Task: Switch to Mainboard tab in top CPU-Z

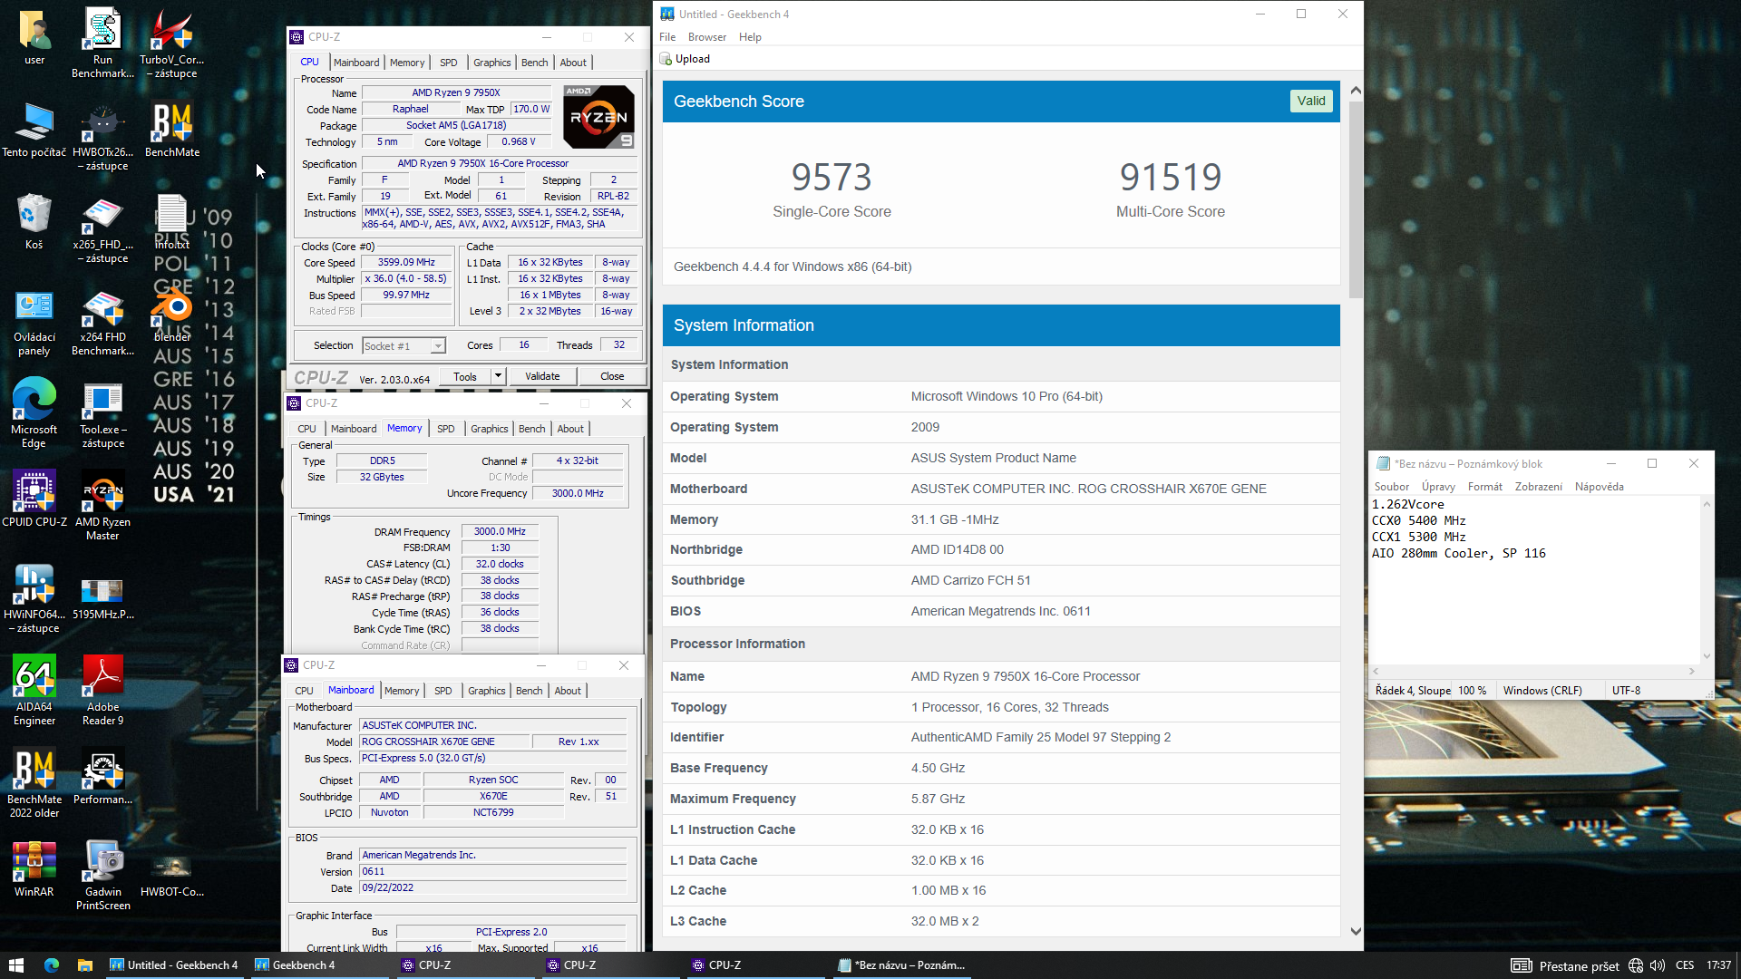Action: [355, 63]
